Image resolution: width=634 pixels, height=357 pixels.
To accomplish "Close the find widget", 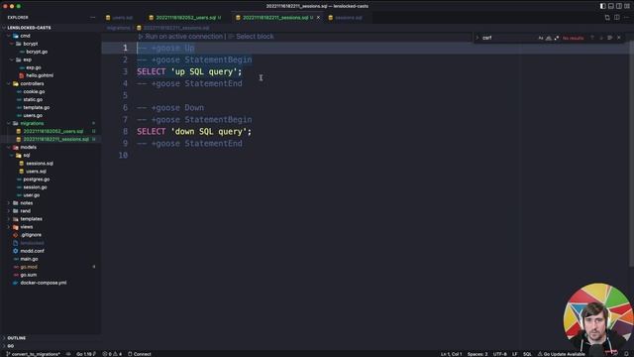I will pos(618,38).
